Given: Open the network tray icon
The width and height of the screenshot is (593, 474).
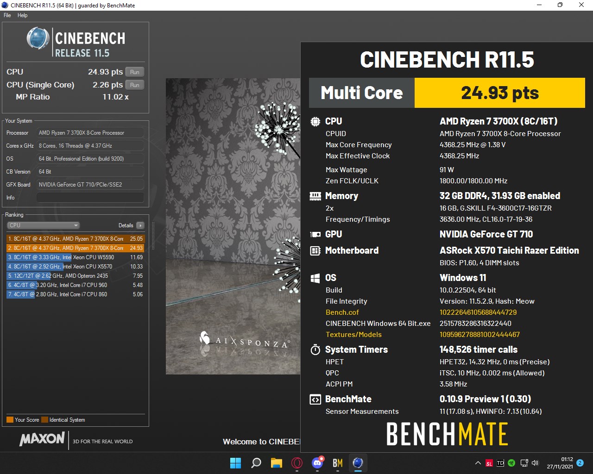Looking at the screenshot, I should click(x=524, y=463).
